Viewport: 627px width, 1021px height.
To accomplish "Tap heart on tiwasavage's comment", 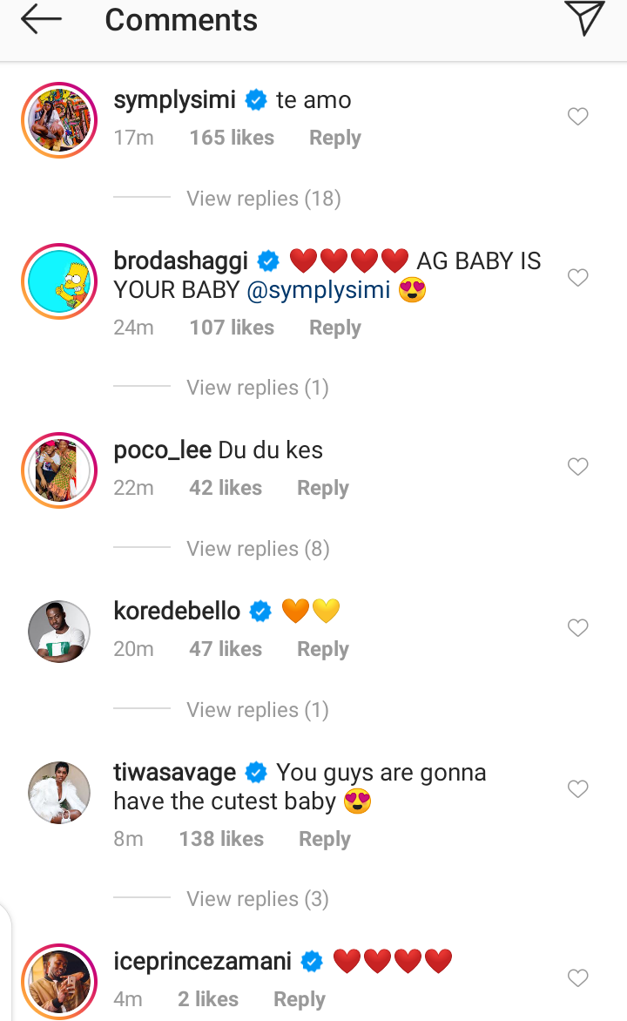I will 578,789.
